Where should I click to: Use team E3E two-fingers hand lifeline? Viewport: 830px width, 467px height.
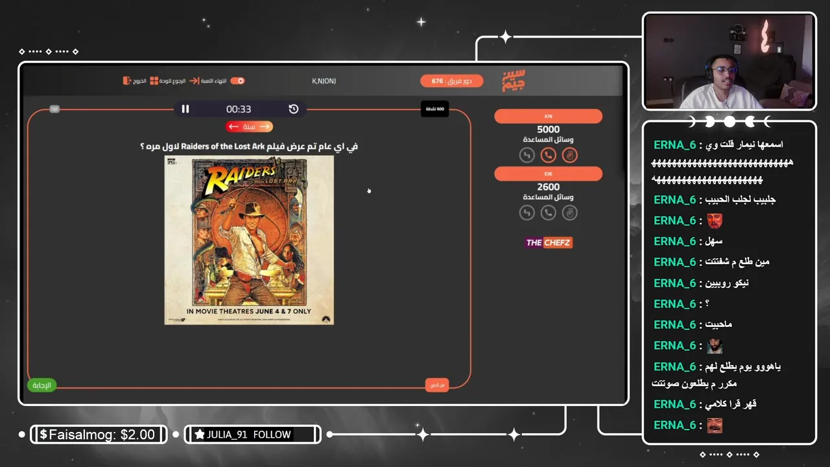tap(569, 212)
